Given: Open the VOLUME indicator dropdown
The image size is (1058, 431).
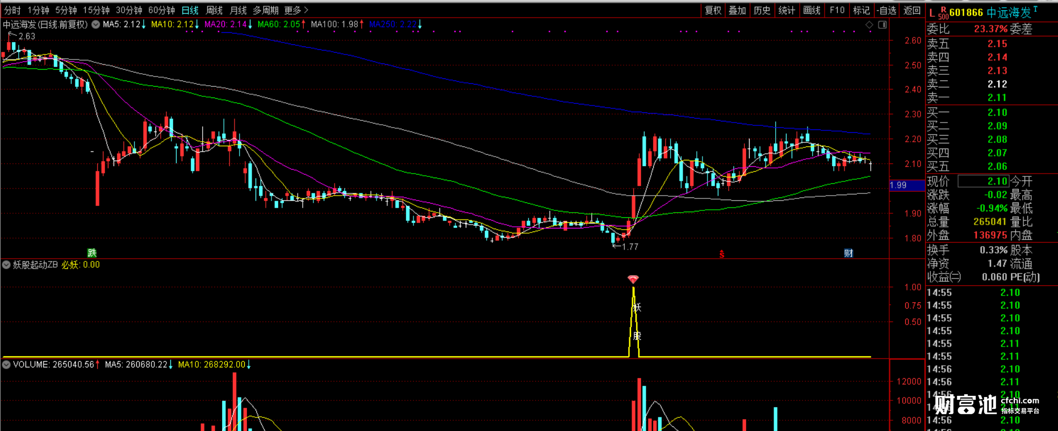Looking at the screenshot, I should pyautogui.click(x=6, y=365).
